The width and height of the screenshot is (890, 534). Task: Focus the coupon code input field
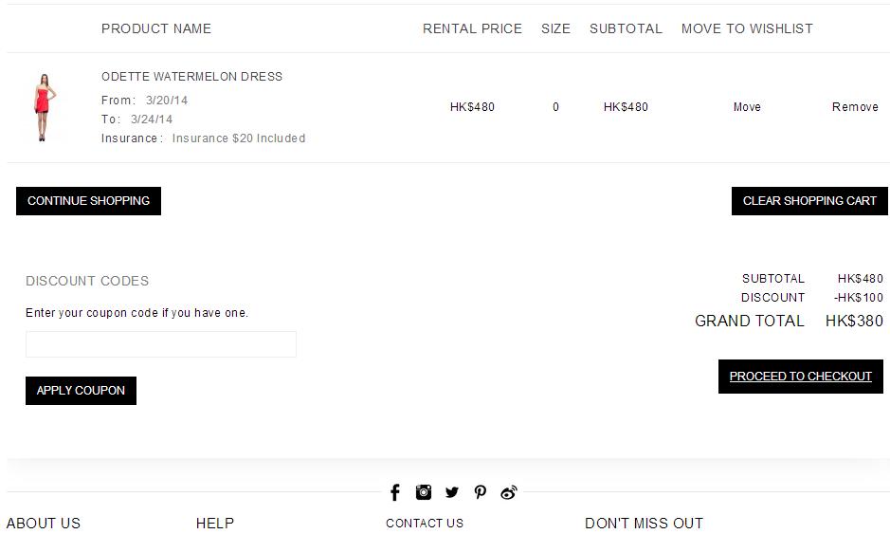[x=161, y=344]
